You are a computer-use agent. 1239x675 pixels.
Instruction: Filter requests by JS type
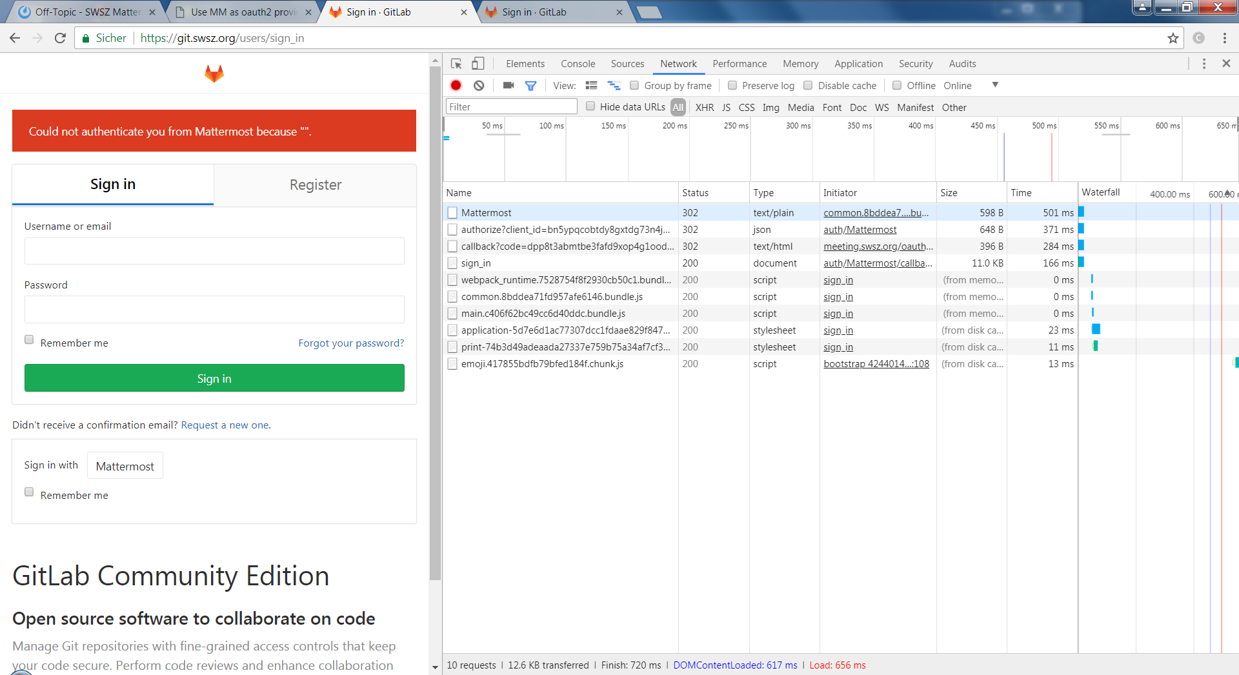click(726, 107)
